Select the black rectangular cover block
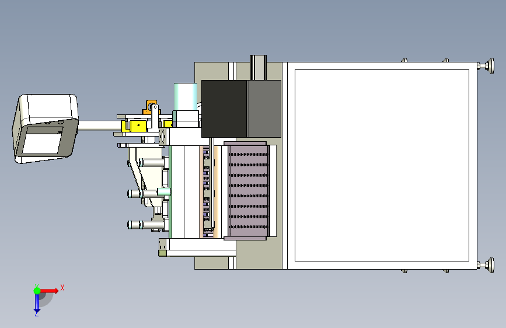The image size is (506, 328). 224,109
